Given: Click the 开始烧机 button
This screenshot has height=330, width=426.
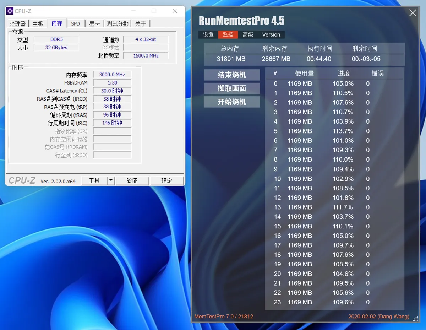Looking at the screenshot, I should [x=232, y=102].
